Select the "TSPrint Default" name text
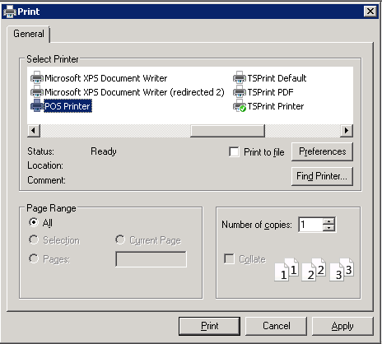Viewport: 382px width, 344px height. 277,78
